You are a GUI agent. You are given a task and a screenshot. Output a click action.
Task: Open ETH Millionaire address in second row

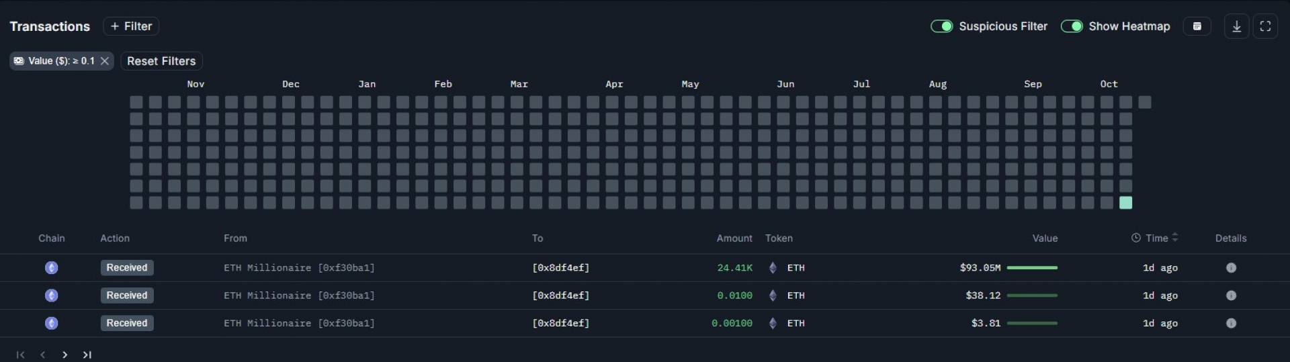[x=299, y=296]
